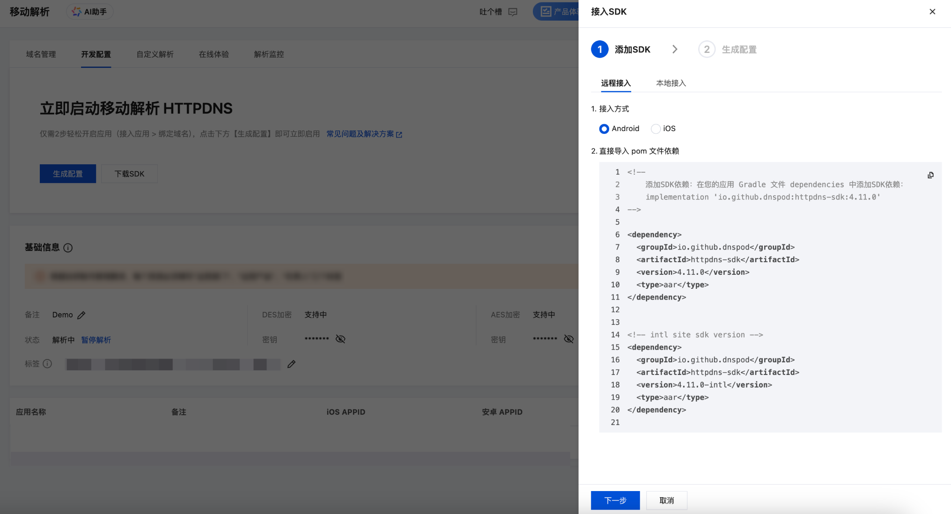Screen dimensions: 951x514
Task: Click the 下载SDK button
Action: pos(129,174)
